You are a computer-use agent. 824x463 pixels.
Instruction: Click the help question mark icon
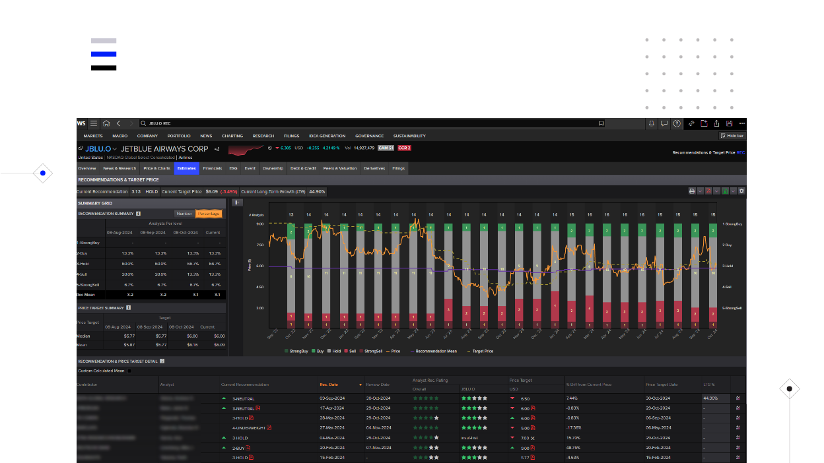[x=677, y=124]
